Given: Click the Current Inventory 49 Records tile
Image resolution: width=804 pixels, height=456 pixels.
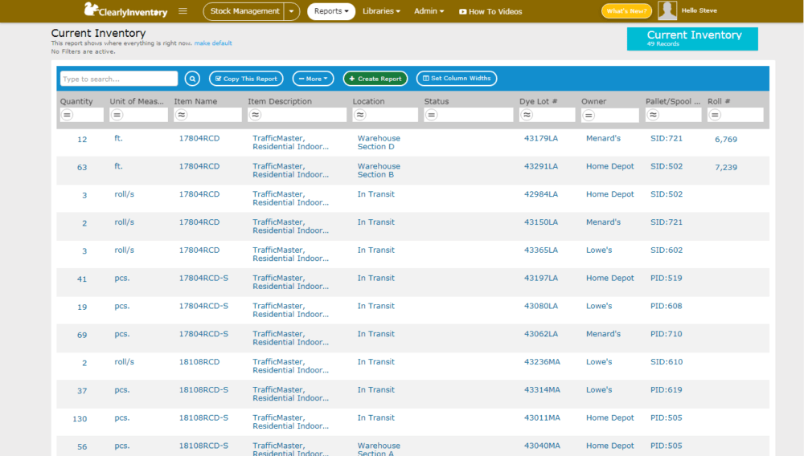Looking at the screenshot, I should point(692,39).
